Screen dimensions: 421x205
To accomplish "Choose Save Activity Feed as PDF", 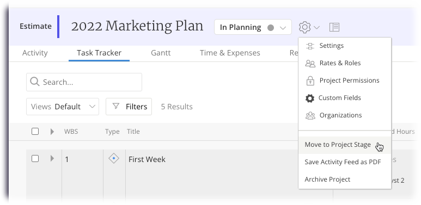I will pyautogui.click(x=345, y=162).
